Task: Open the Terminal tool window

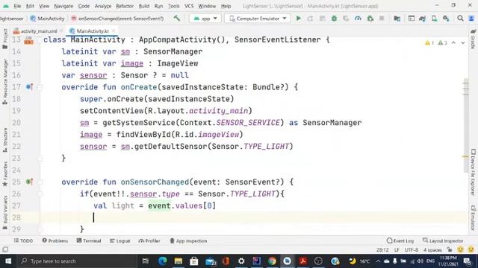Action: click(x=89, y=240)
